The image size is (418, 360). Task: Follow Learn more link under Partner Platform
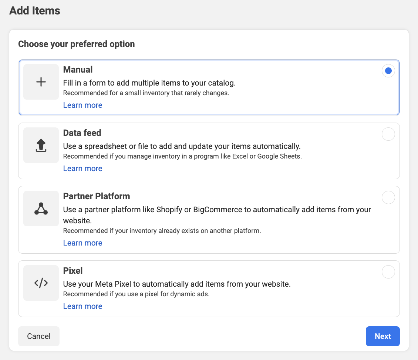click(82, 243)
